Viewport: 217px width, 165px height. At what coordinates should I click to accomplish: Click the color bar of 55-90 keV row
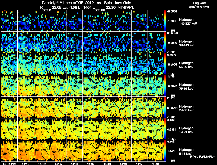coord(165,64)
